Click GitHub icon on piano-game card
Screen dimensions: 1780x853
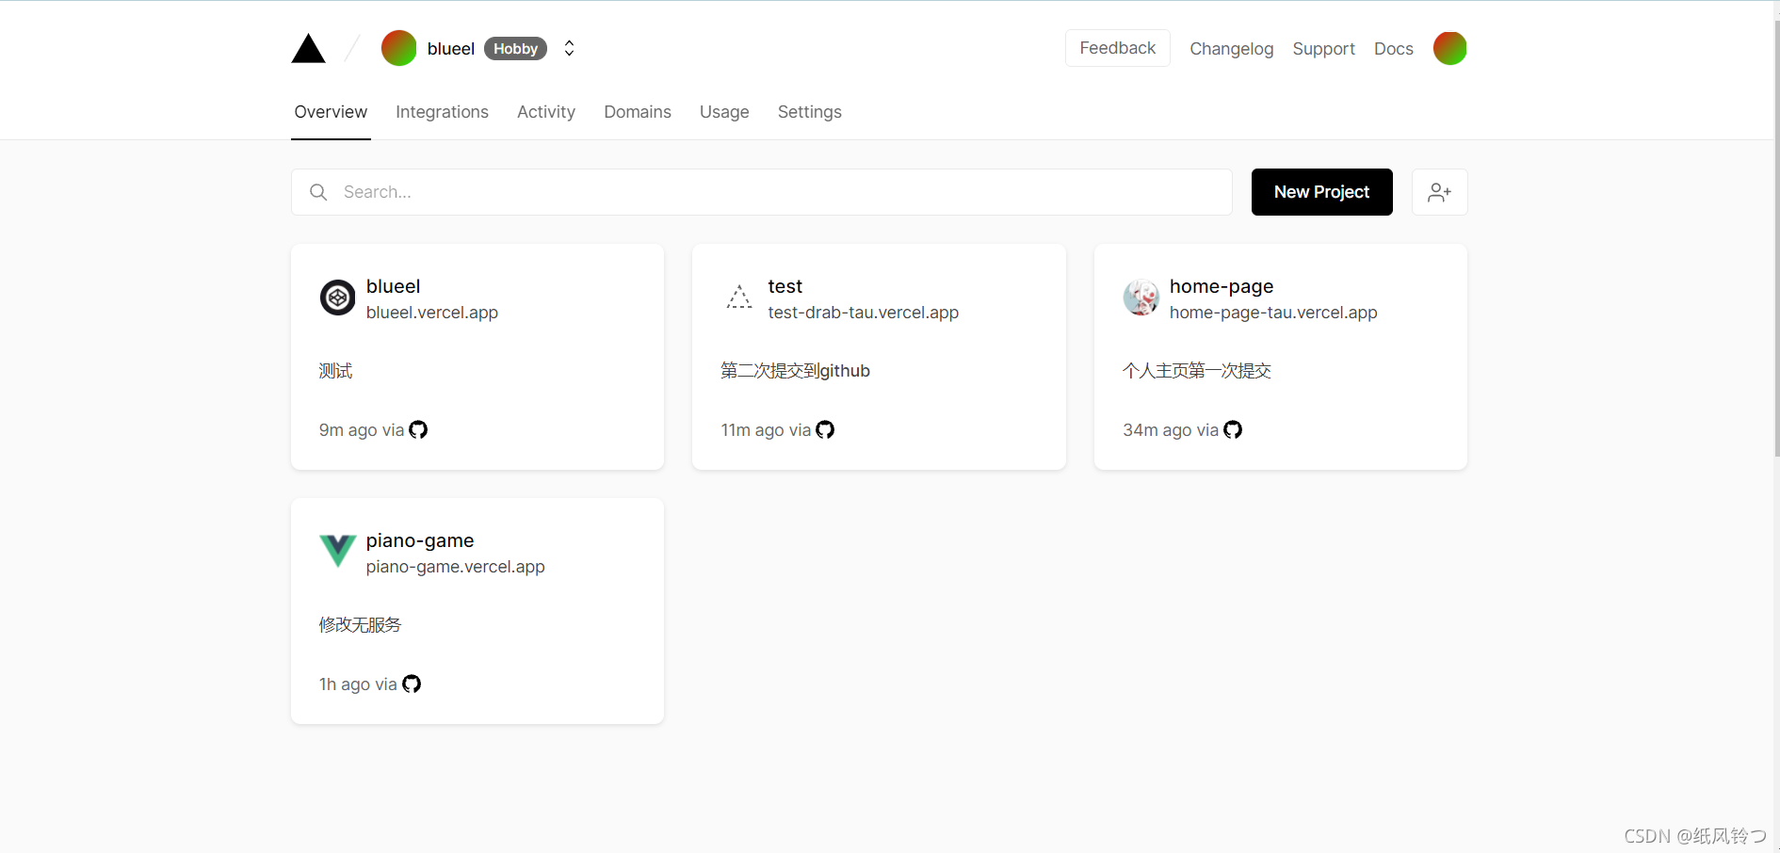(412, 684)
